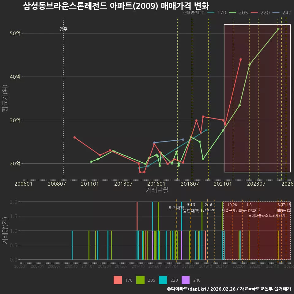
Task: Click the salmon 170 swatch in bottom legend
Action: [118, 280]
